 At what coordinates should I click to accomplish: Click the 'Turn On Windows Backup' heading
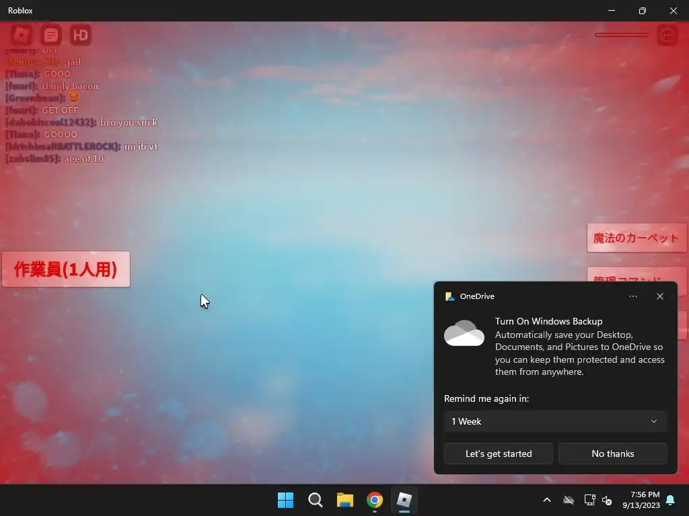pyautogui.click(x=548, y=321)
